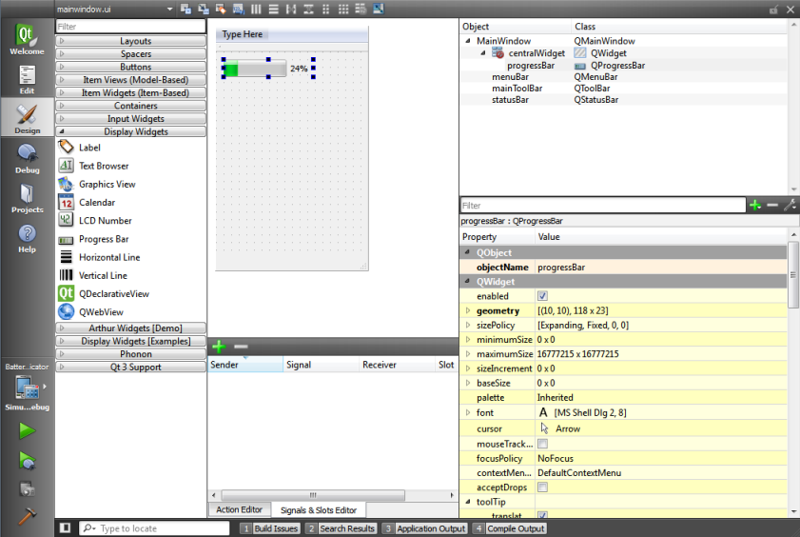Open the Projects mode
Viewport: 800px width, 537px height.
tap(27, 198)
